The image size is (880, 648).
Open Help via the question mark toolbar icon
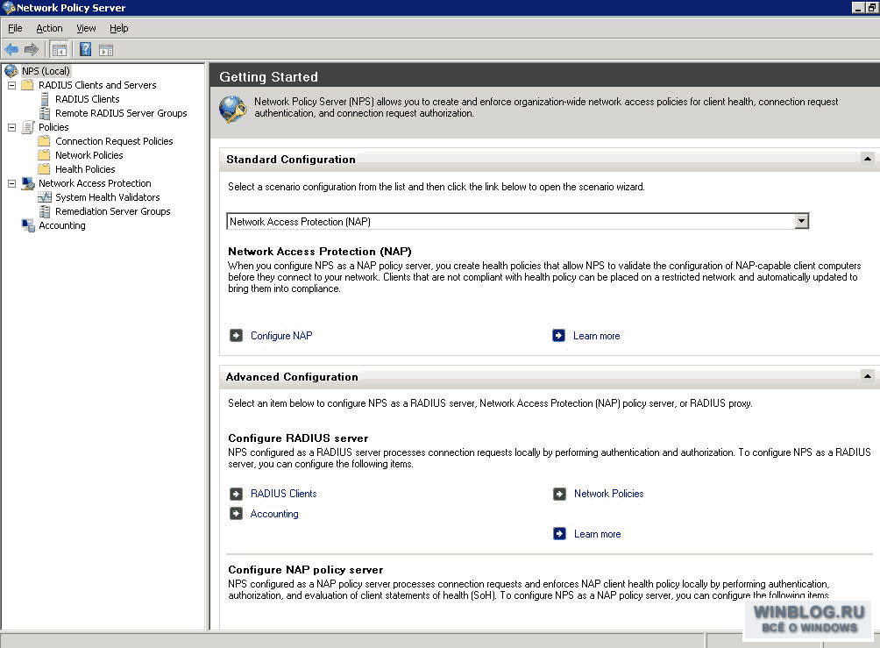pyautogui.click(x=85, y=50)
